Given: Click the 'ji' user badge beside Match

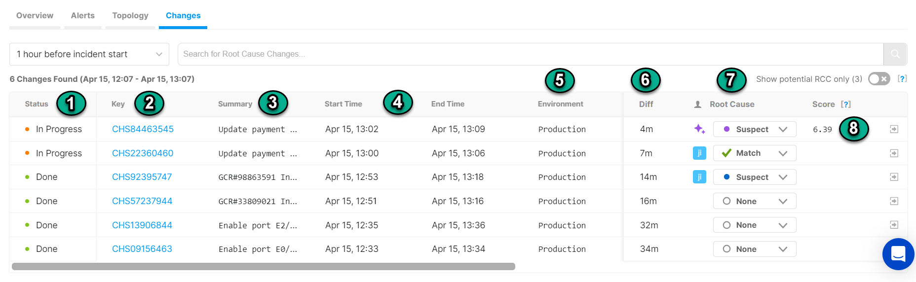Looking at the screenshot, I should point(699,153).
